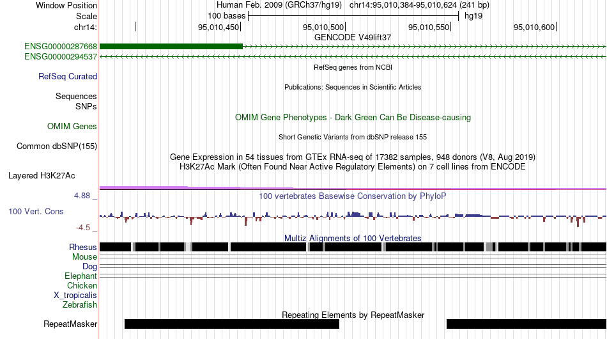Click the H3K27Ac Mark ENCODE title

click(353, 166)
